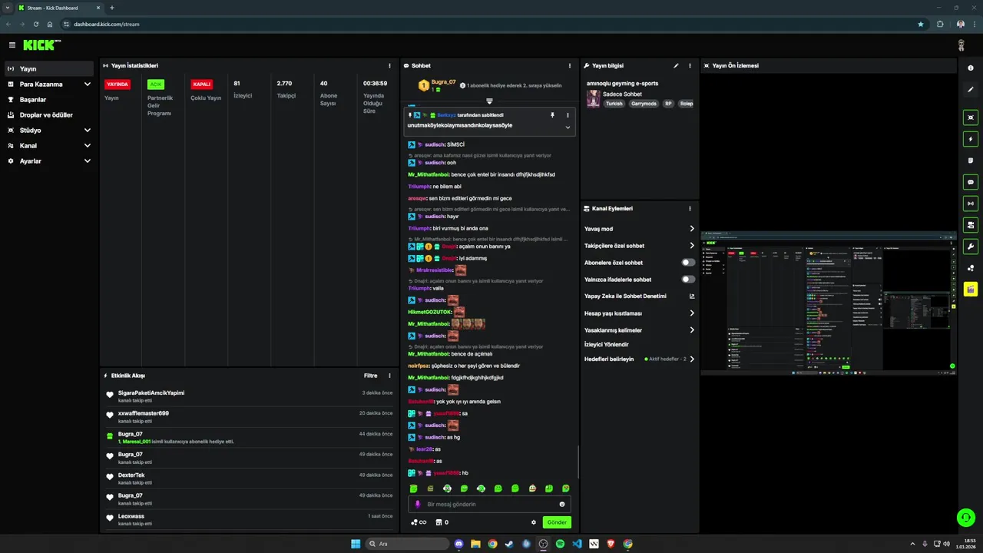Screen dimensions: 983x553
Task: Reload the page with the browser refresh button
Action: pyautogui.click(x=35, y=24)
